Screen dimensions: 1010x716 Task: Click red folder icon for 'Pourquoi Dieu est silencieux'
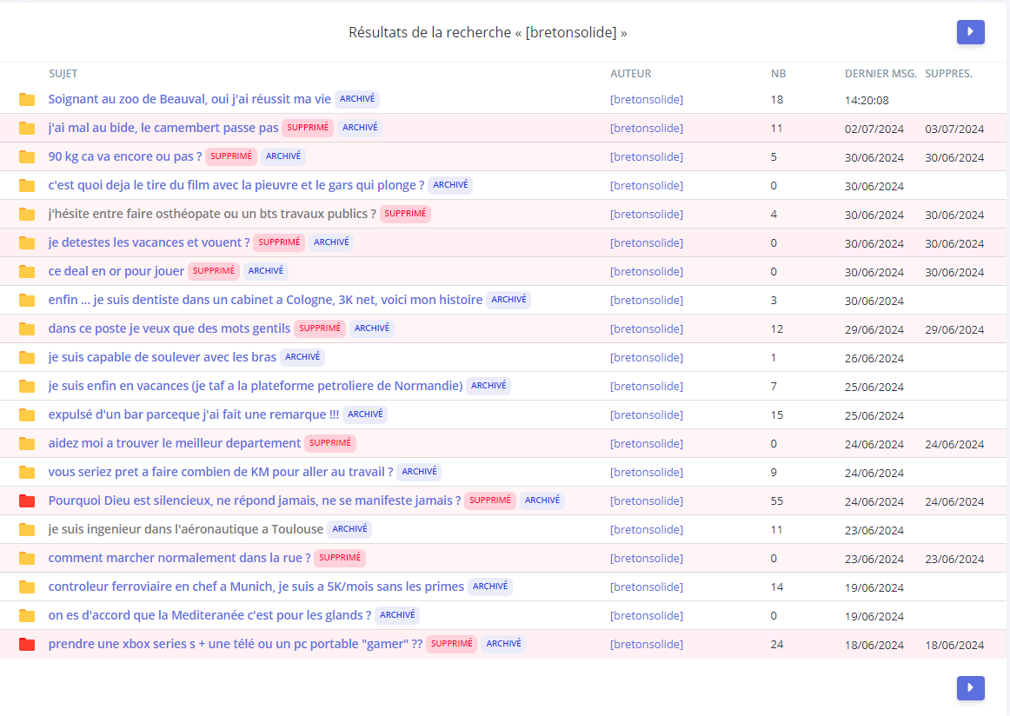(27, 501)
